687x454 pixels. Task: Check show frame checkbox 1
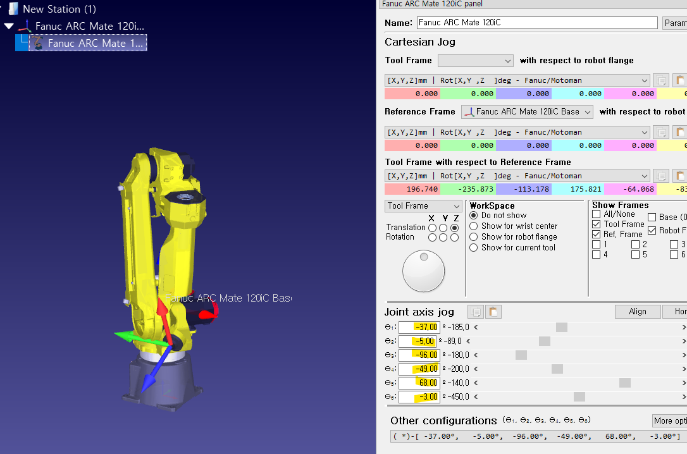597,244
